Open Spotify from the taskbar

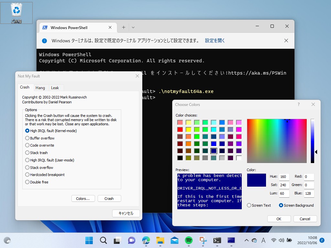coord(189,241)
